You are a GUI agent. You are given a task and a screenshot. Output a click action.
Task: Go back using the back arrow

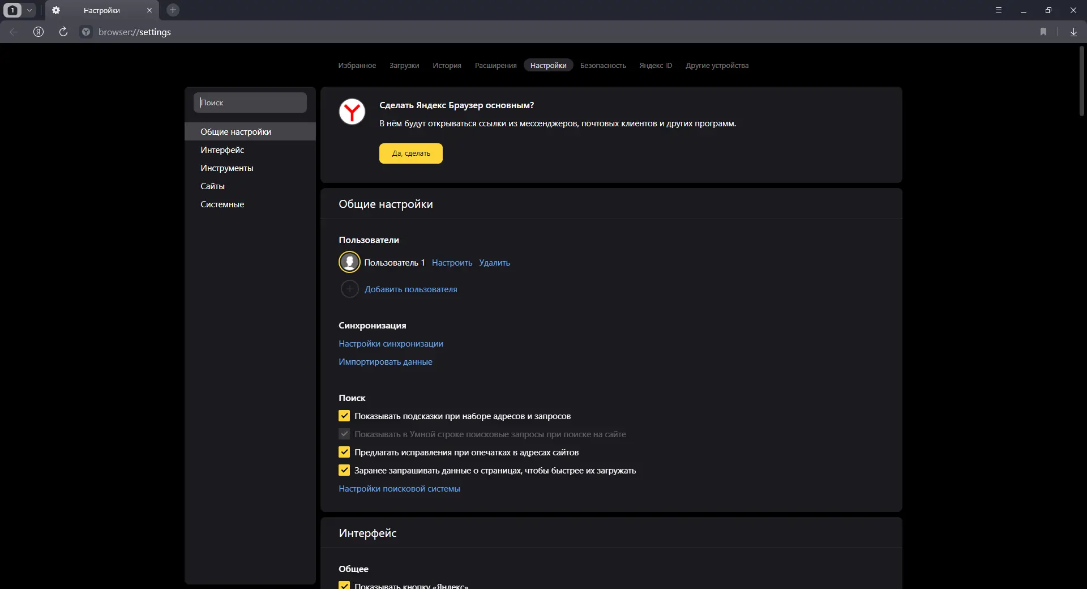(x=14, y=32)
